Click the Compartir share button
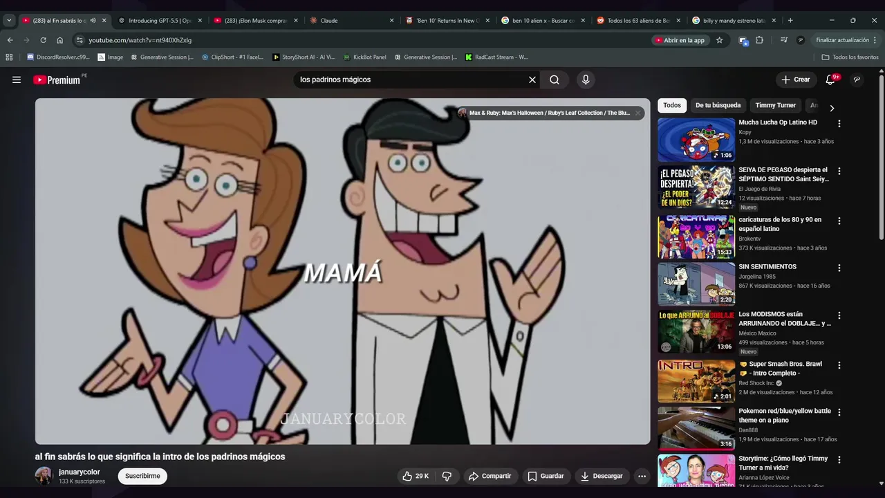The height and width of the screenshot is (498, 885). coord(490,476)
